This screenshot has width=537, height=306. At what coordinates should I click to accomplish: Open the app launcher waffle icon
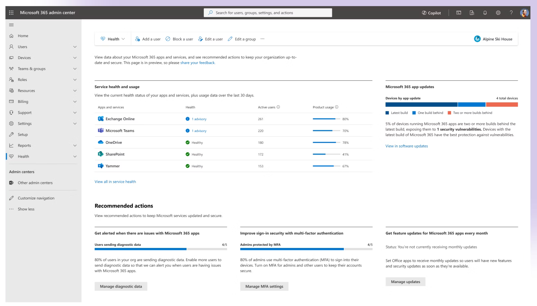[x=11, y=12]
